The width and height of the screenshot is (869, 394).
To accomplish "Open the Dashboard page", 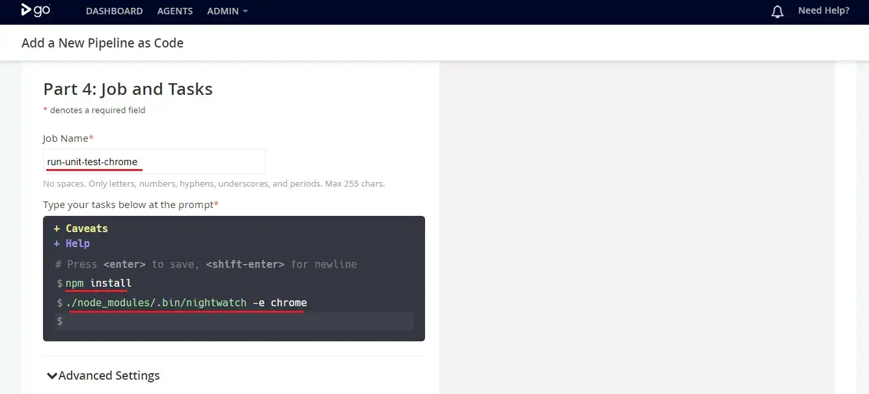I will point(114,11).
